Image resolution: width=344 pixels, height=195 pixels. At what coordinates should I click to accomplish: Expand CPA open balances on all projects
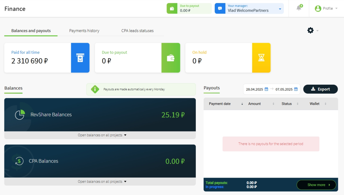coord(102,182)
